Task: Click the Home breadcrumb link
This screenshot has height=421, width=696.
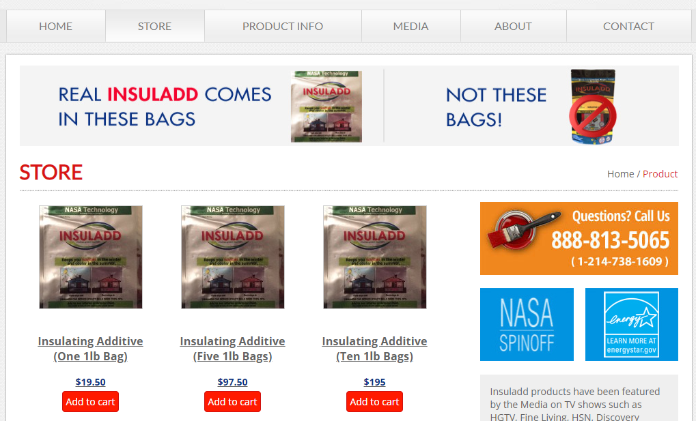Action: click(x=621, y=174)
